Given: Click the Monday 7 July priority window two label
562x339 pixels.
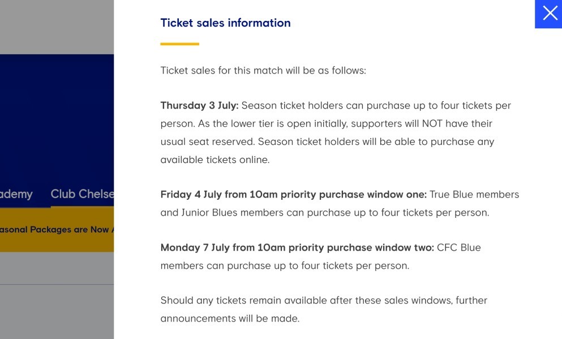Looking at the screenshot, I should tap(297, 248).
